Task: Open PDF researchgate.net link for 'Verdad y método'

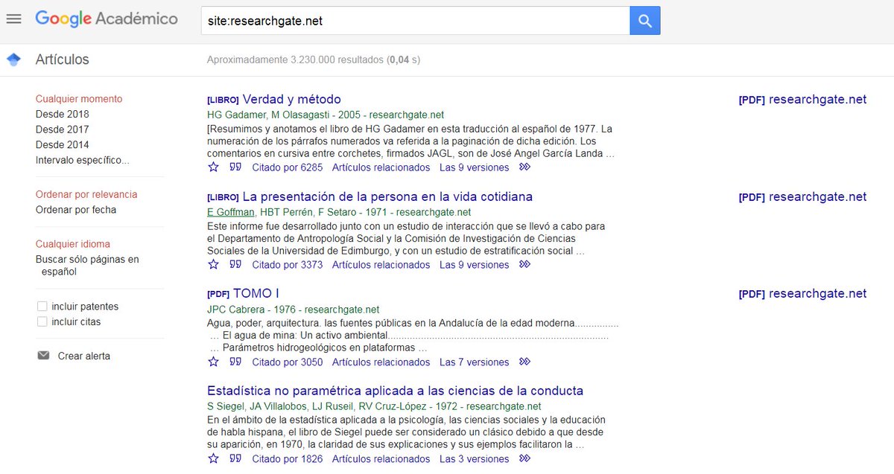Action: tap(803, 99)
